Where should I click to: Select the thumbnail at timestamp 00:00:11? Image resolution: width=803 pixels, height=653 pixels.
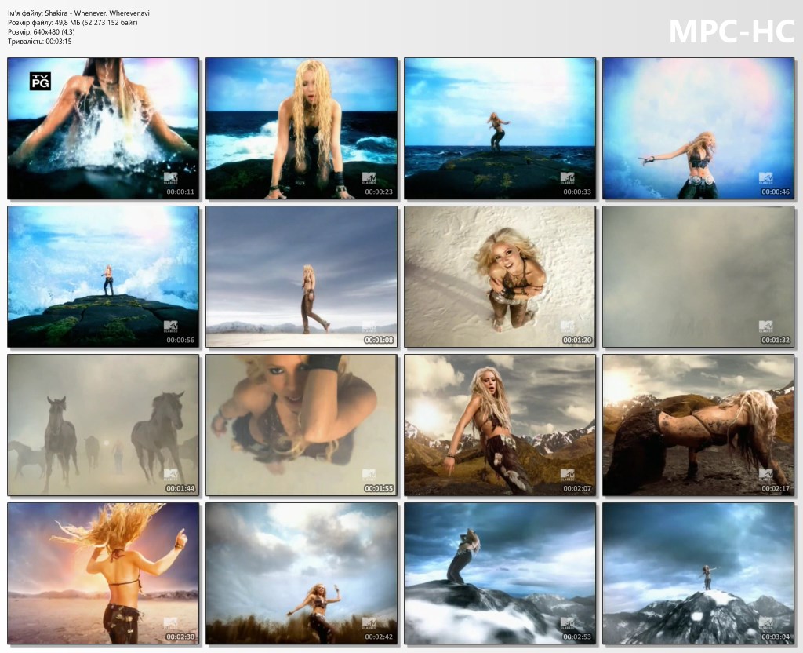103,128
